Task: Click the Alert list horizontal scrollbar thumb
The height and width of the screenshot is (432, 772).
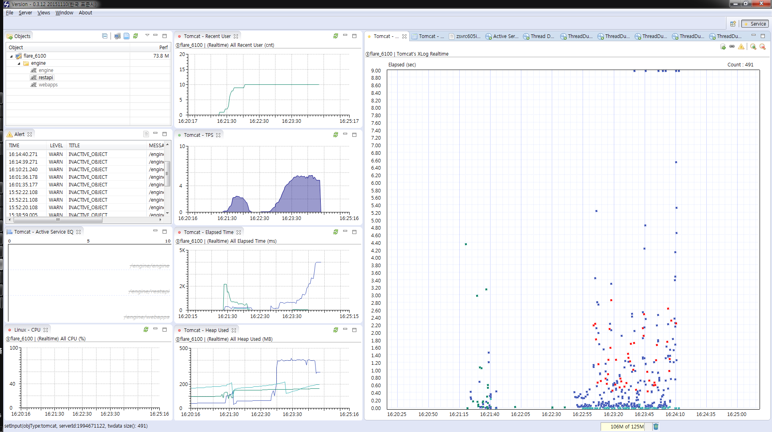Action: click(x=58, y=220)
